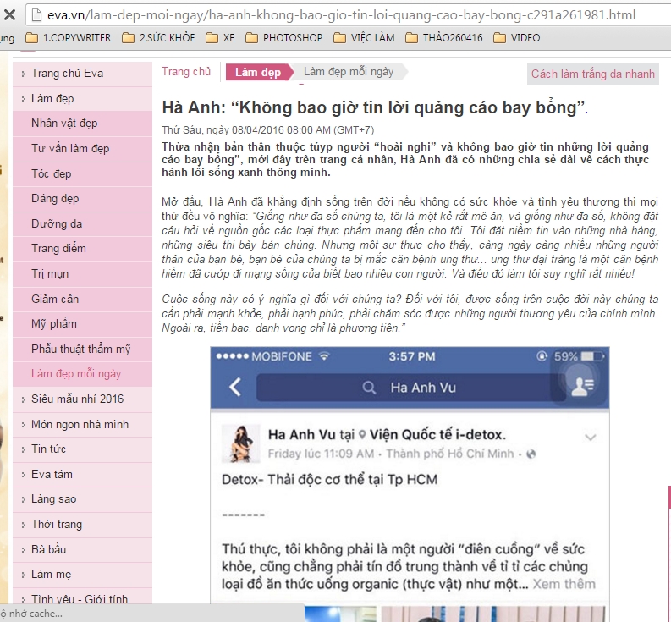Screen dimensions: 671x622
Task: Click the expand arrow before Trang chủ Eva
Action: 24,74
